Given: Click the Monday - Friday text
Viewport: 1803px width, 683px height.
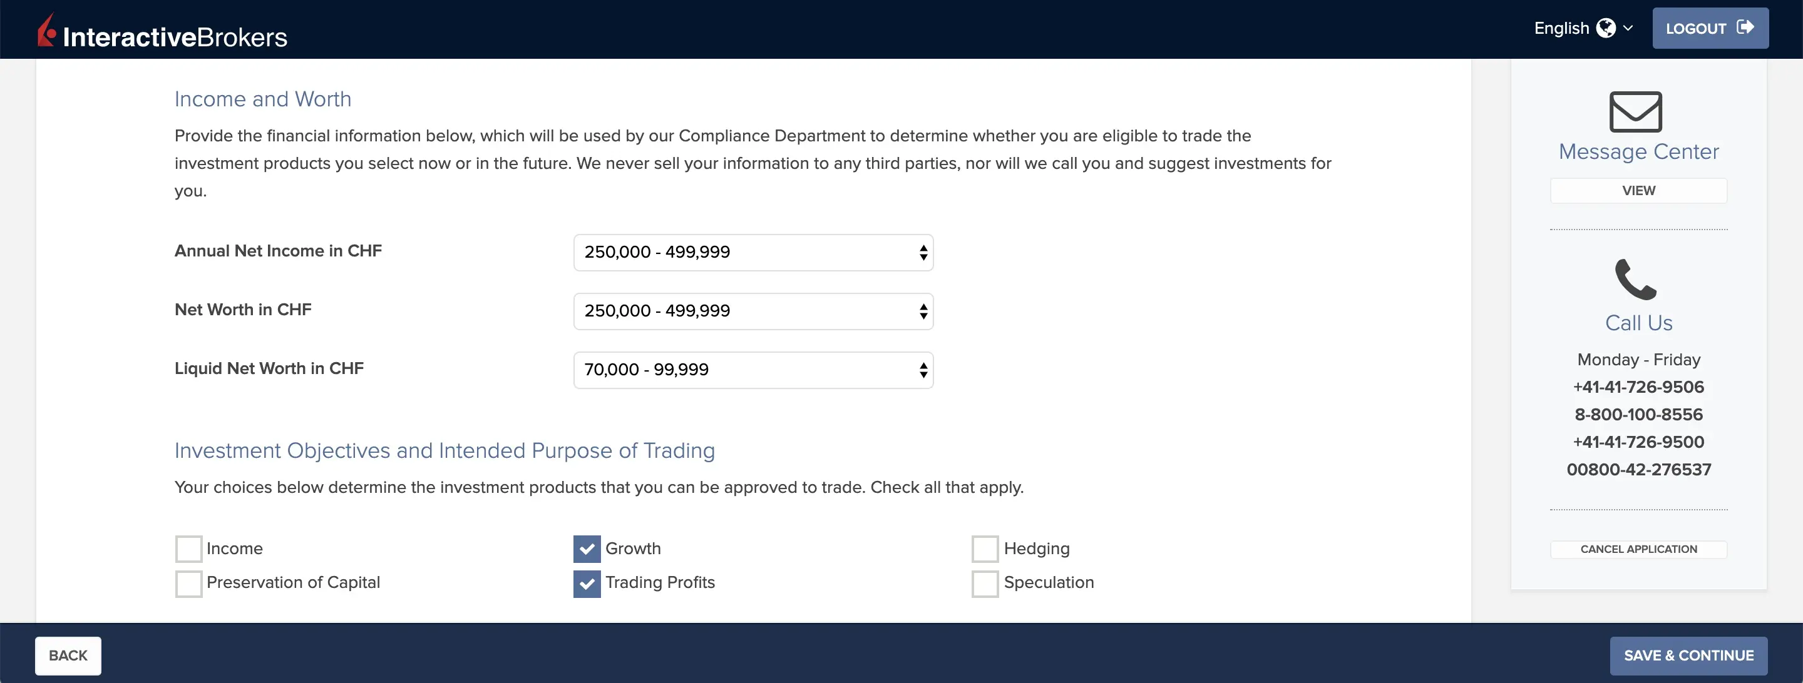Looking at the screenshot, I should pos(1638,360).
